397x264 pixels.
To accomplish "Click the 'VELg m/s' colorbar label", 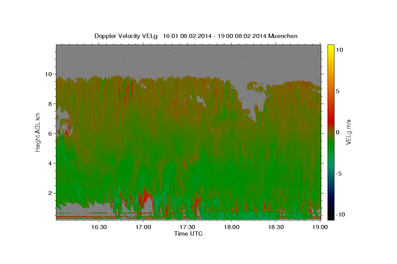I will tap(348, 132).
